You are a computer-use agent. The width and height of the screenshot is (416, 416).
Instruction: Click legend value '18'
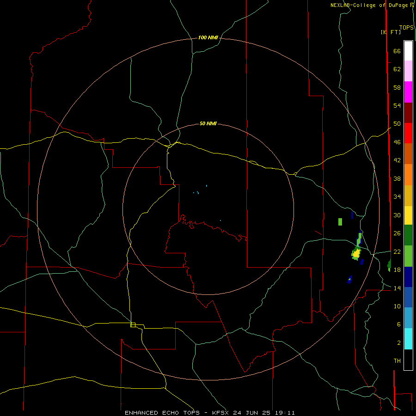click(397, 270)
